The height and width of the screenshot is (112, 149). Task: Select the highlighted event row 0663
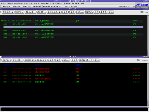click(73, 27)
